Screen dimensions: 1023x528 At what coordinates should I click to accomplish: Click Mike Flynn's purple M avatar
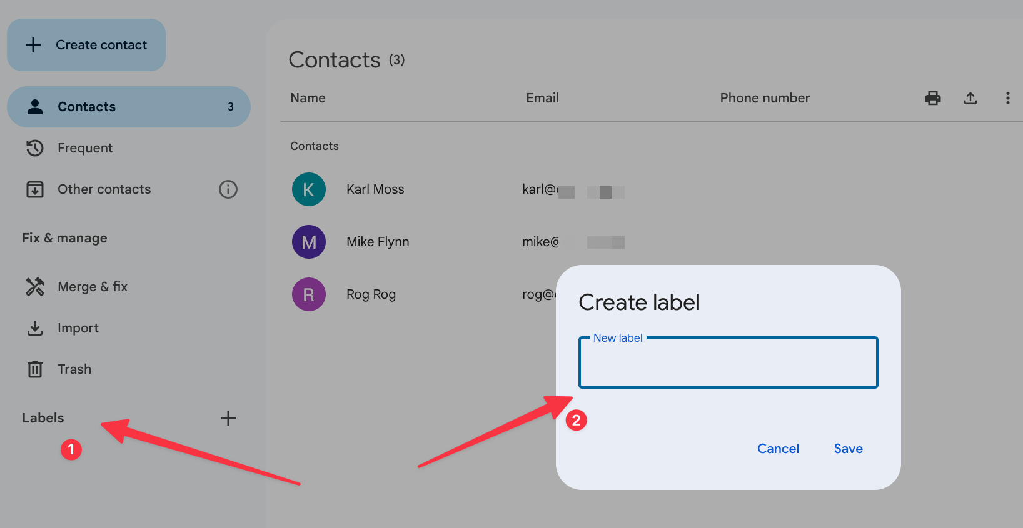tap(309, 242)
